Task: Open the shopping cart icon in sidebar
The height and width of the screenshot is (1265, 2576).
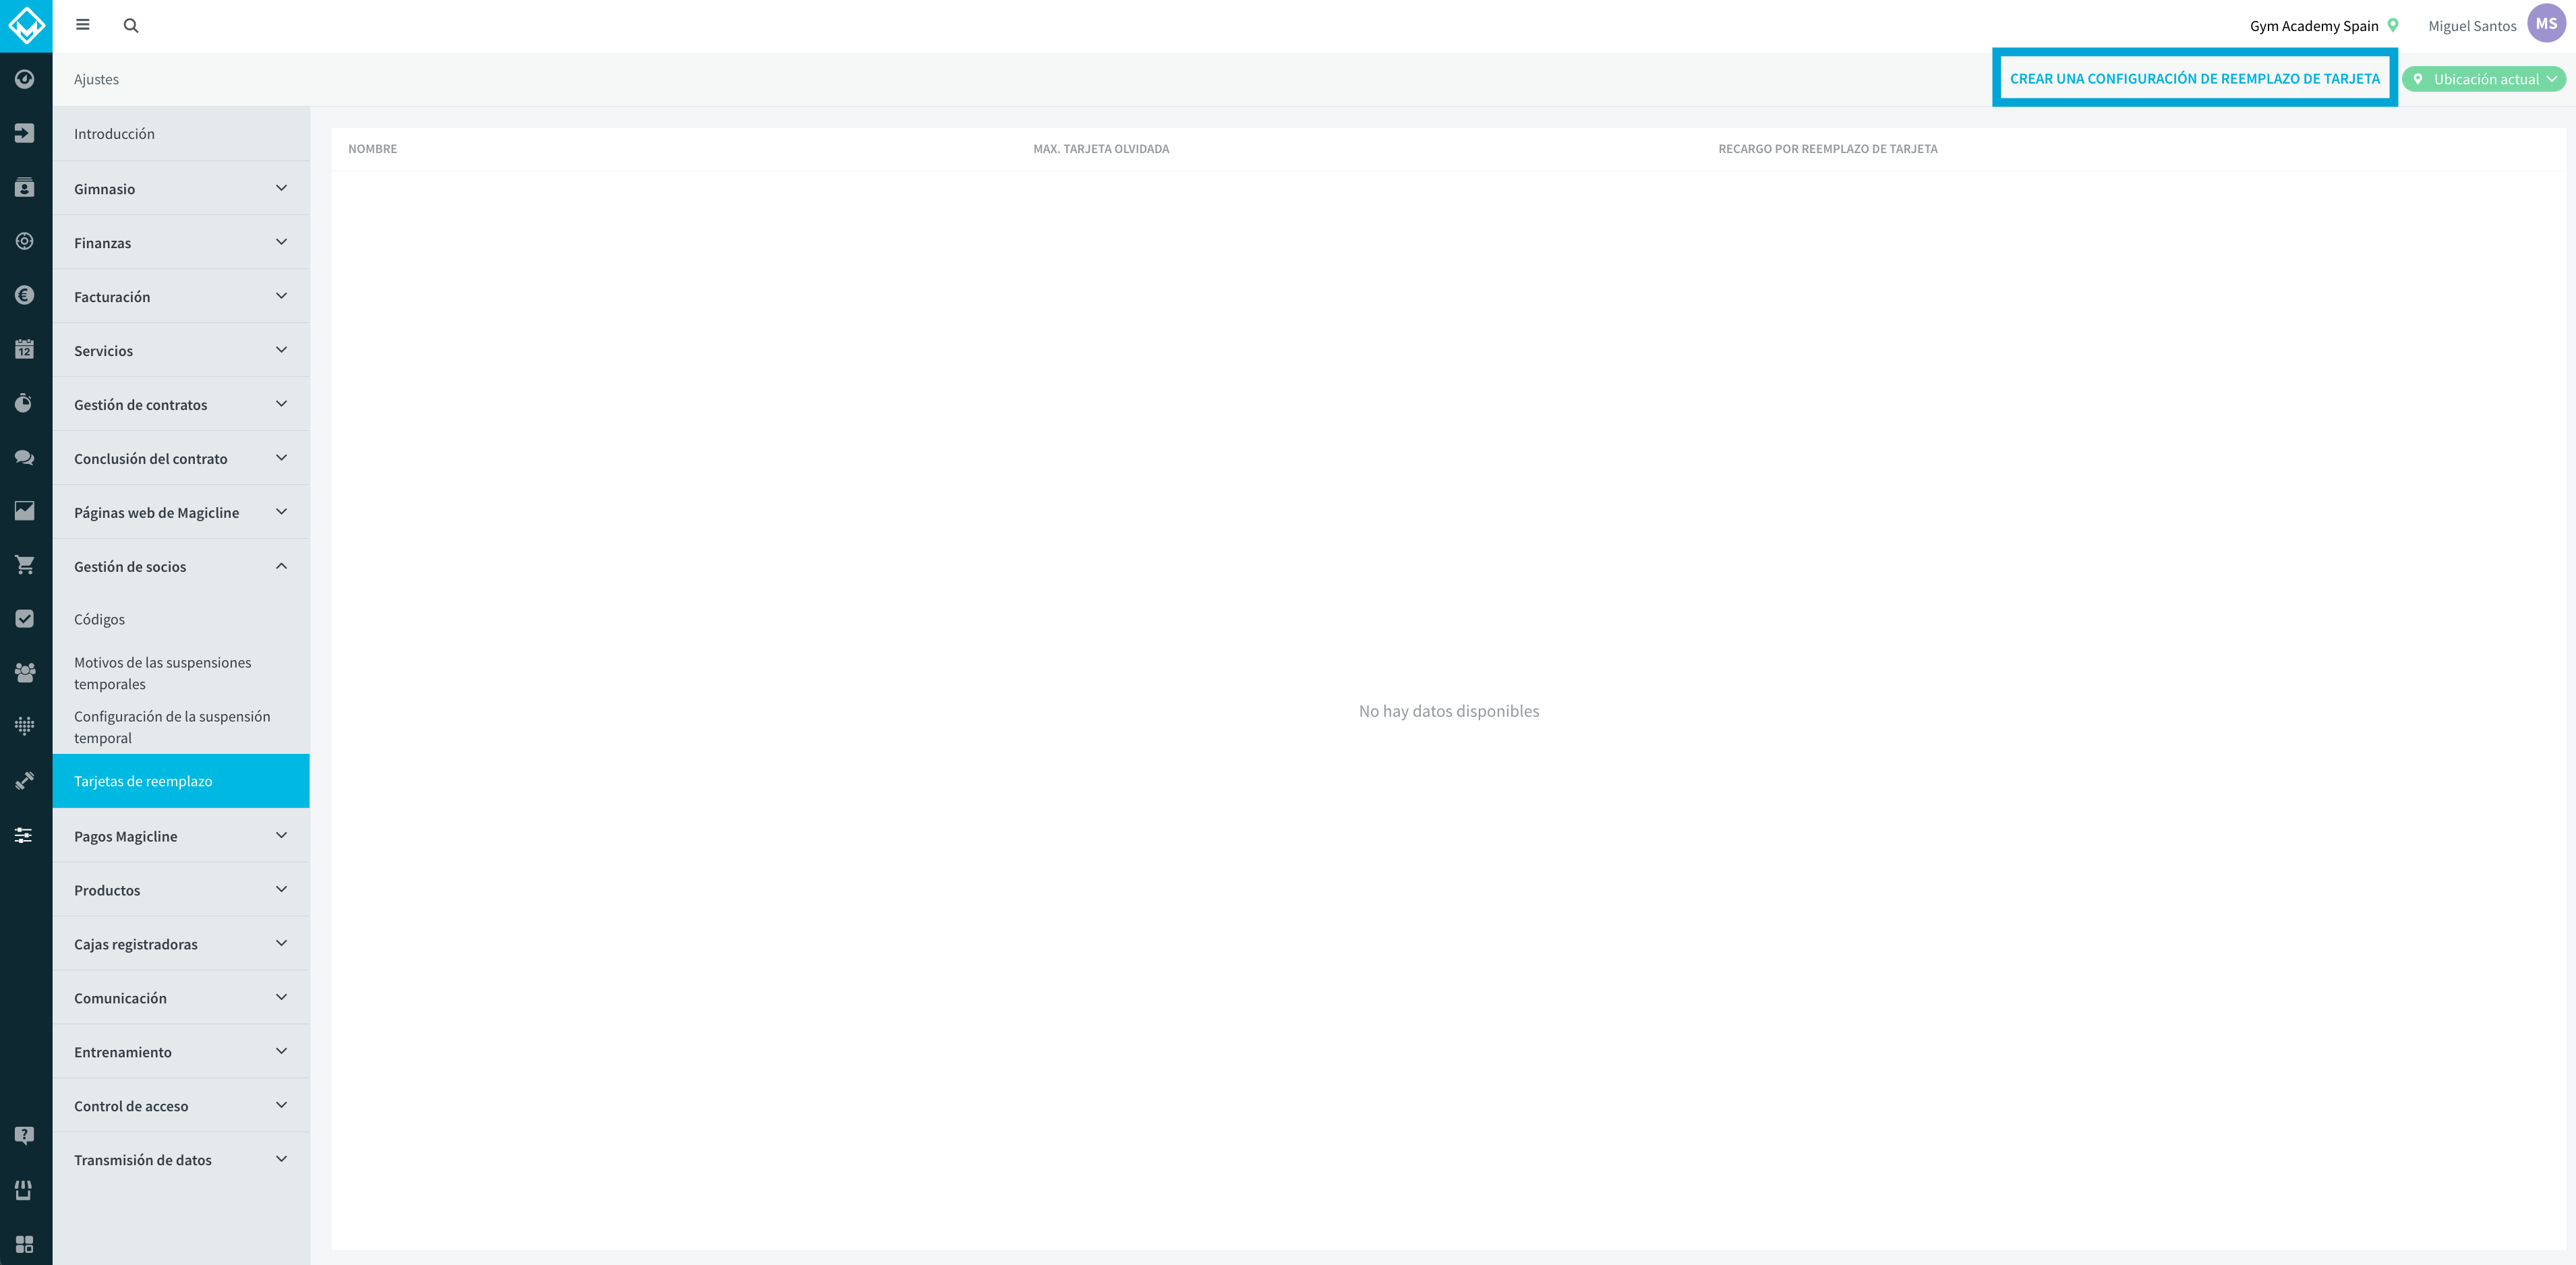Action: click(25, 565)
